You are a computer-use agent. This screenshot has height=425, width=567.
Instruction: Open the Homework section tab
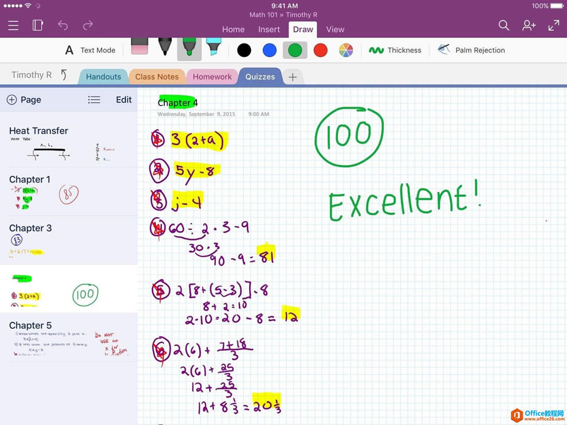[212, 76]
